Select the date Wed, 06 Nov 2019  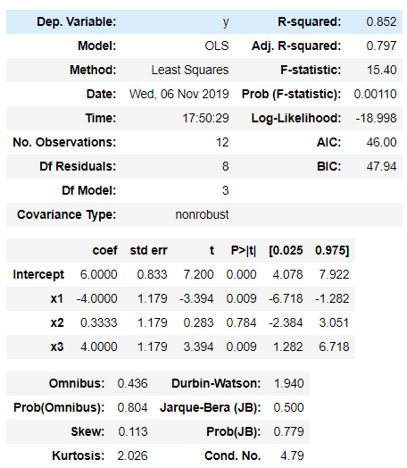(179, 94)
